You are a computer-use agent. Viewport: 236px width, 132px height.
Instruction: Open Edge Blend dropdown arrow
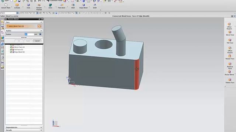tap(89, 7)
